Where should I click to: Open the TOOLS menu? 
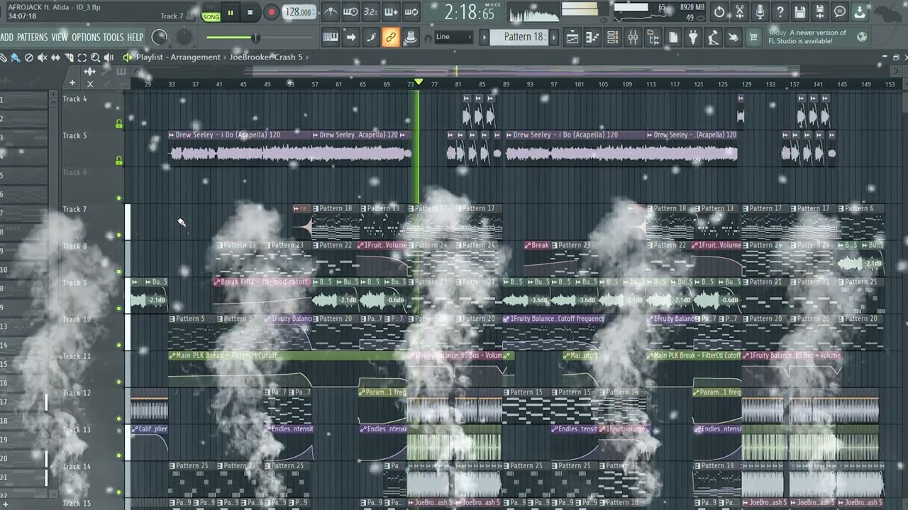point(113,37)
